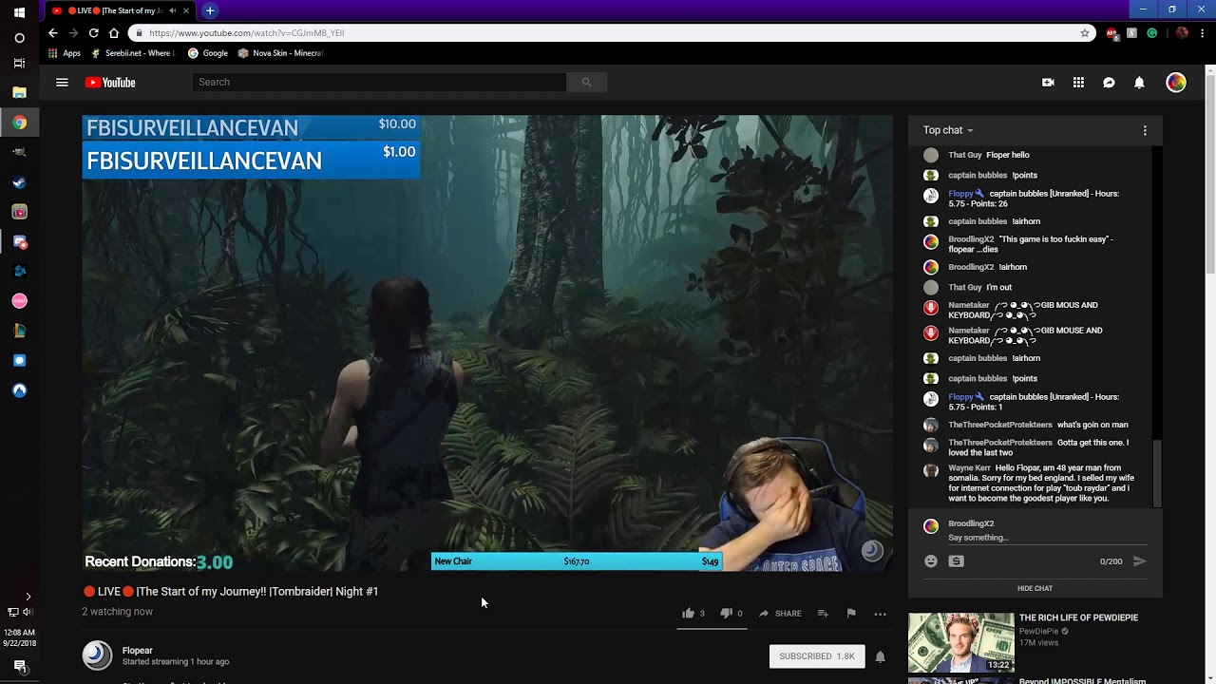Save the video to a playlist
The image size is (1216, 684).
(823, 614)
